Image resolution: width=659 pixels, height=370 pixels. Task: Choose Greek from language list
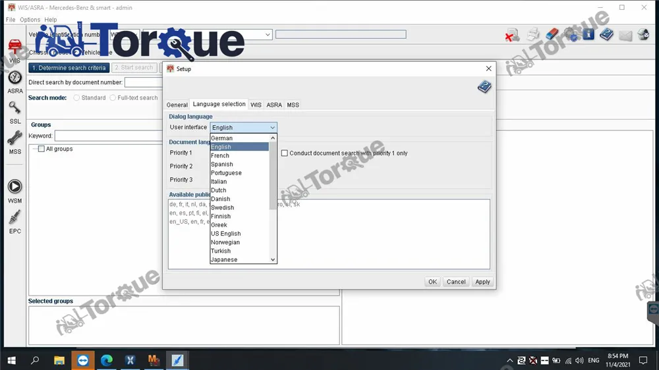click(239, 225)
